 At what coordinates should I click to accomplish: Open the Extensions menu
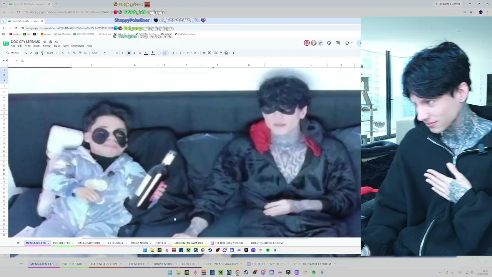(x=77, y=46)
